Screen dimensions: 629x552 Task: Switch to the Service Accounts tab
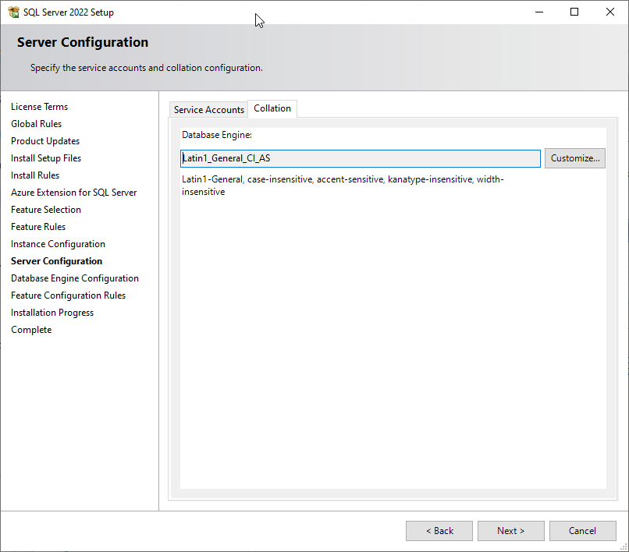(x=208, y=110)
